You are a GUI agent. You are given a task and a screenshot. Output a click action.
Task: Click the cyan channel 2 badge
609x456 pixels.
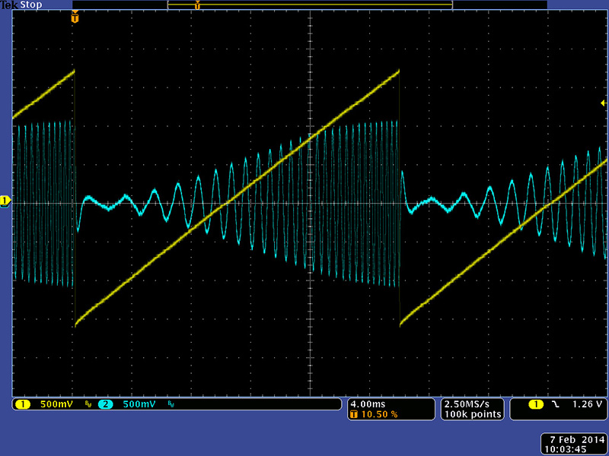105,404
